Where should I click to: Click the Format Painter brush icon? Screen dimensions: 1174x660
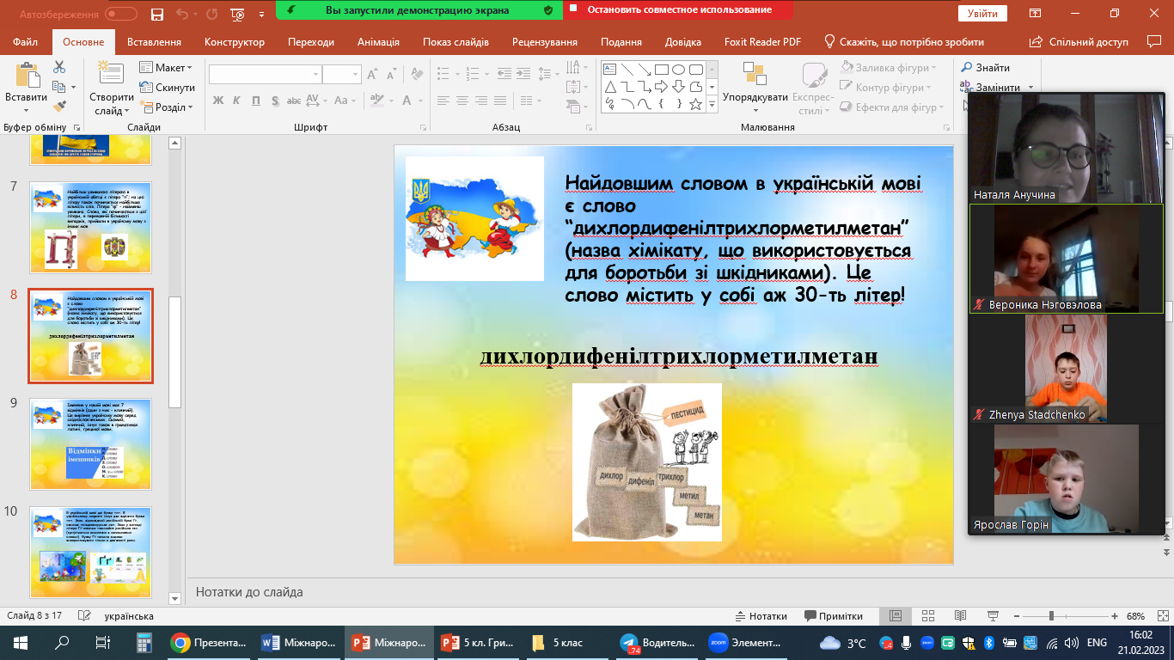point(59,107)
